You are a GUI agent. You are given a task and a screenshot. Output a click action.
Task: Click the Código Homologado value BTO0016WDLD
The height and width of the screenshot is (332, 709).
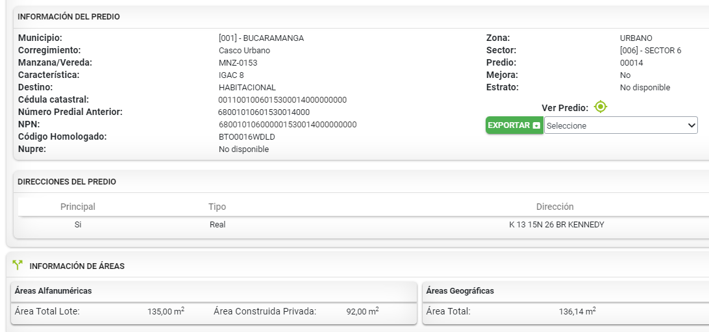pyautogui.click(x=247, y=137)
